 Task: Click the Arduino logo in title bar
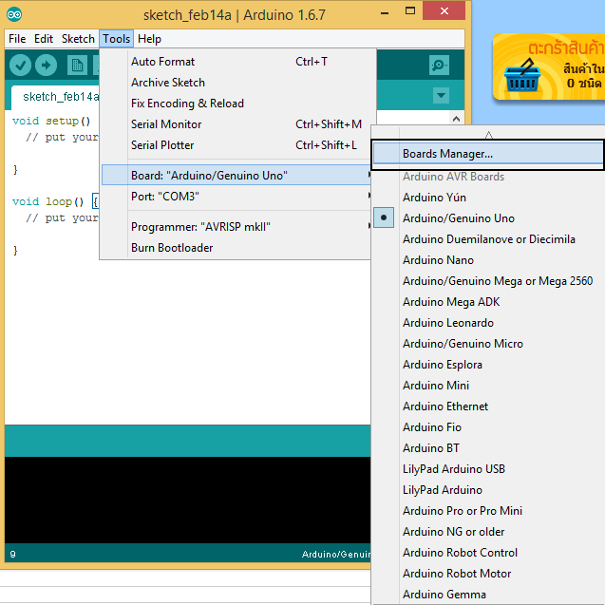[14, 14]
